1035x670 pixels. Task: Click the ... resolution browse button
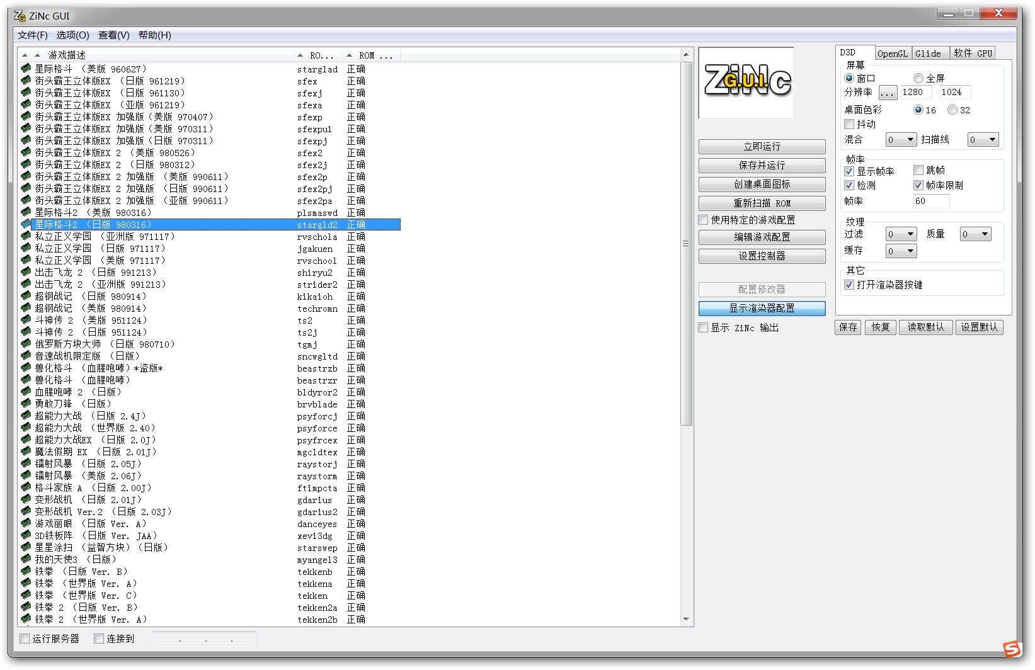[887, 93]
